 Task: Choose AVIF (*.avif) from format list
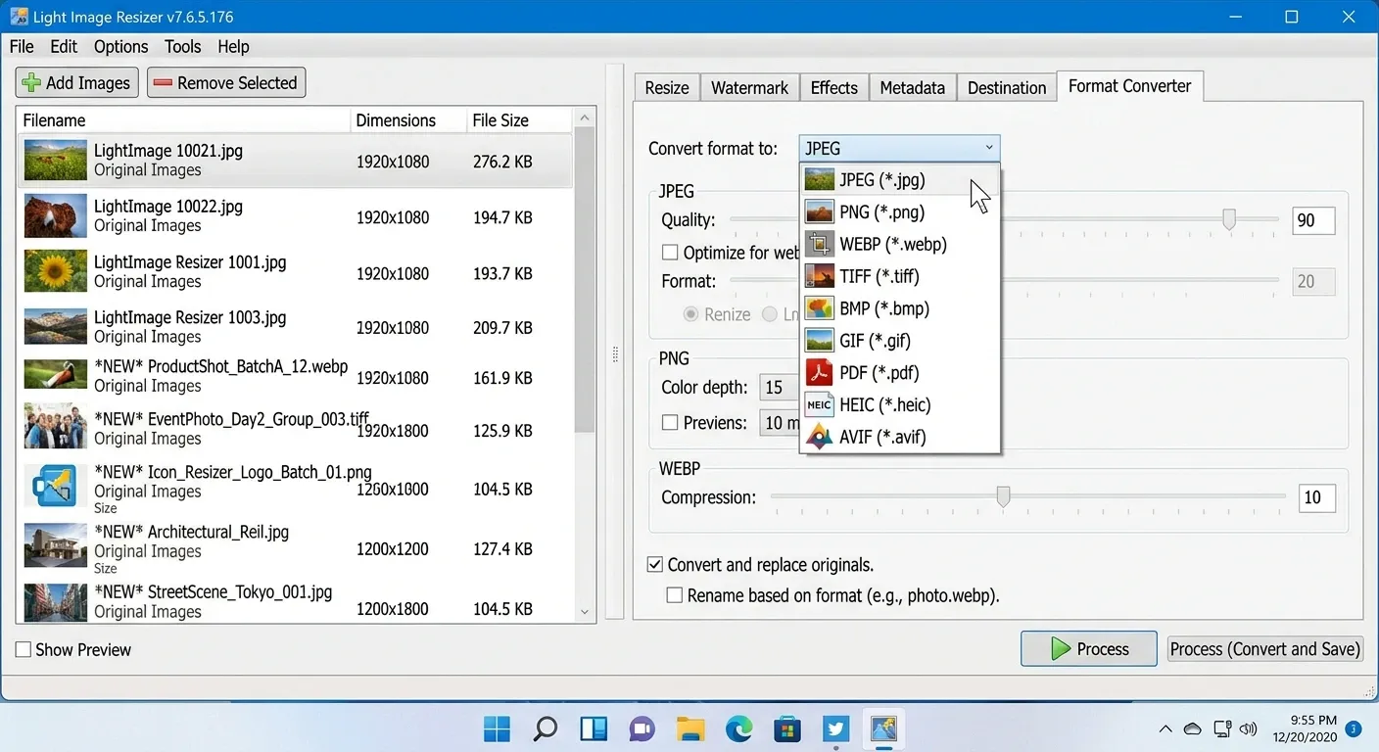coord(900,438)
